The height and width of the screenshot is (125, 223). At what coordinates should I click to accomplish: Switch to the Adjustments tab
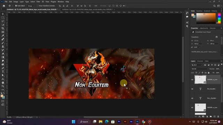pyautogui.click(x=203, y=28)
